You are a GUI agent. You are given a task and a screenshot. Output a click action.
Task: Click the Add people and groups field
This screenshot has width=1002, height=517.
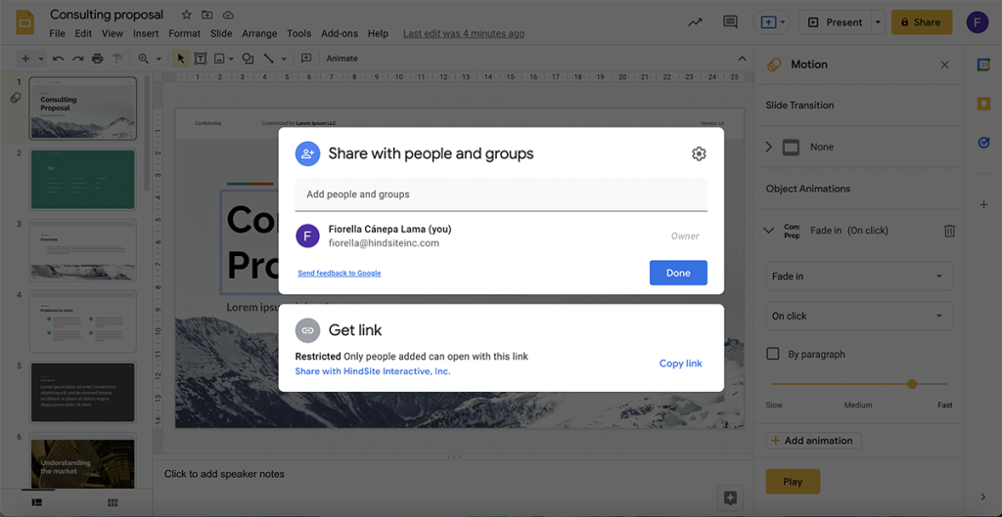pyautogui.click(x=500, y=194)
